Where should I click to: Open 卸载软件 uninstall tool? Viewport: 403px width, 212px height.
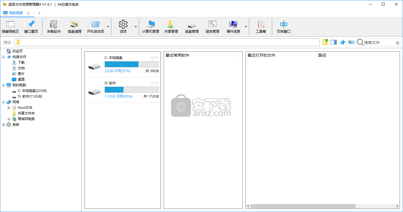tap(54, 27)
